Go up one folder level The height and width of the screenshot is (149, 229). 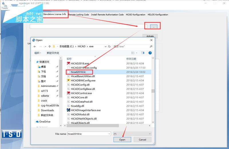point(50,46)
